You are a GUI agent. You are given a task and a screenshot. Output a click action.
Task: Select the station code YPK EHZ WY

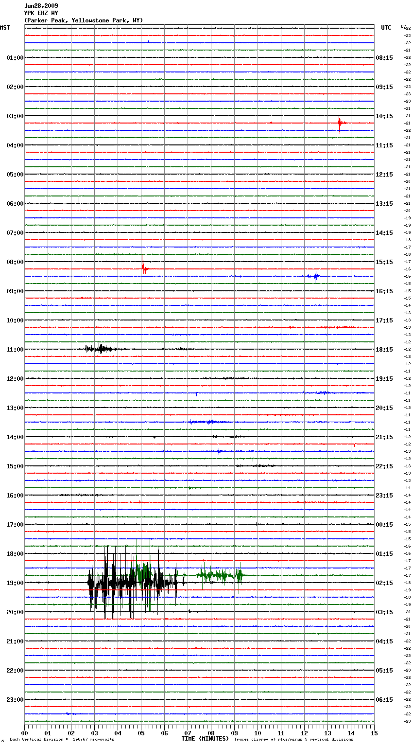point(41,13)
